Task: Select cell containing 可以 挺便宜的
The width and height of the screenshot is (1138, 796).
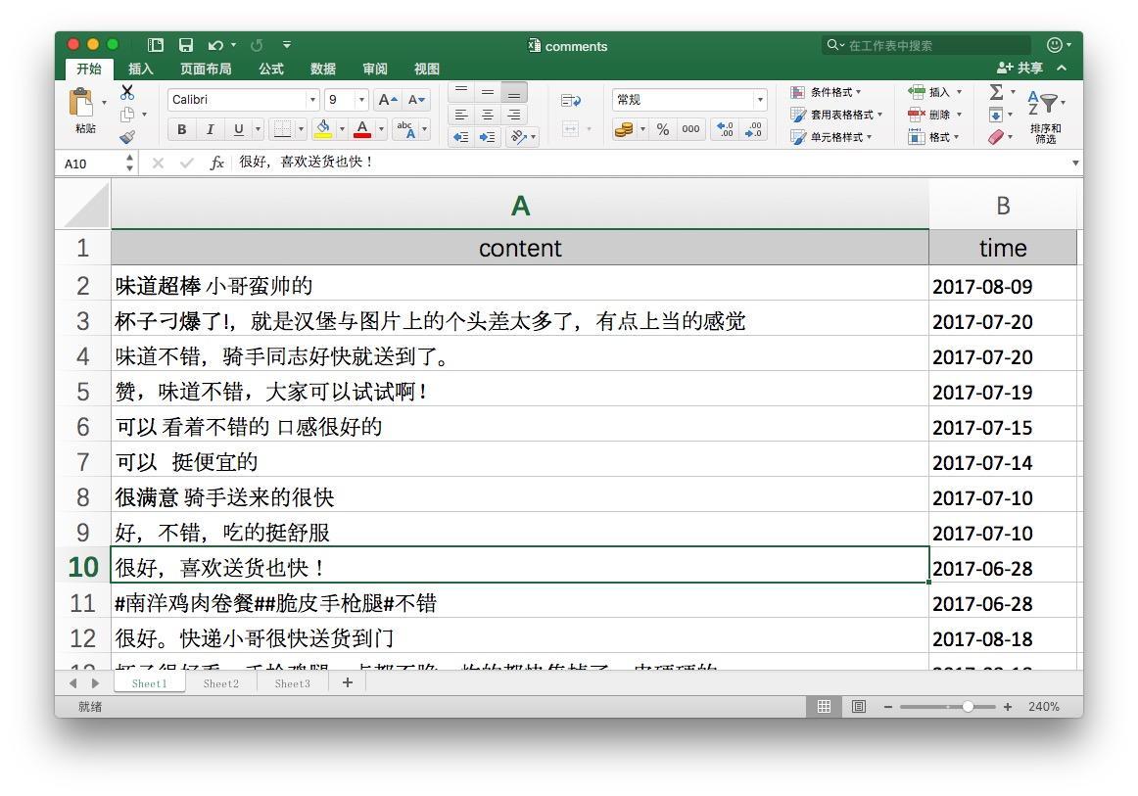Action: (519, 462)
